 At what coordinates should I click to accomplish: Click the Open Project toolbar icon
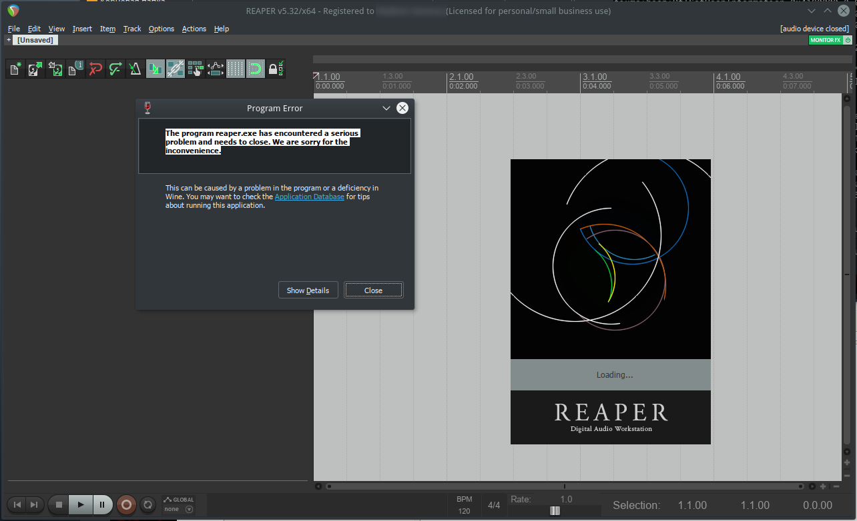[35, 69]
